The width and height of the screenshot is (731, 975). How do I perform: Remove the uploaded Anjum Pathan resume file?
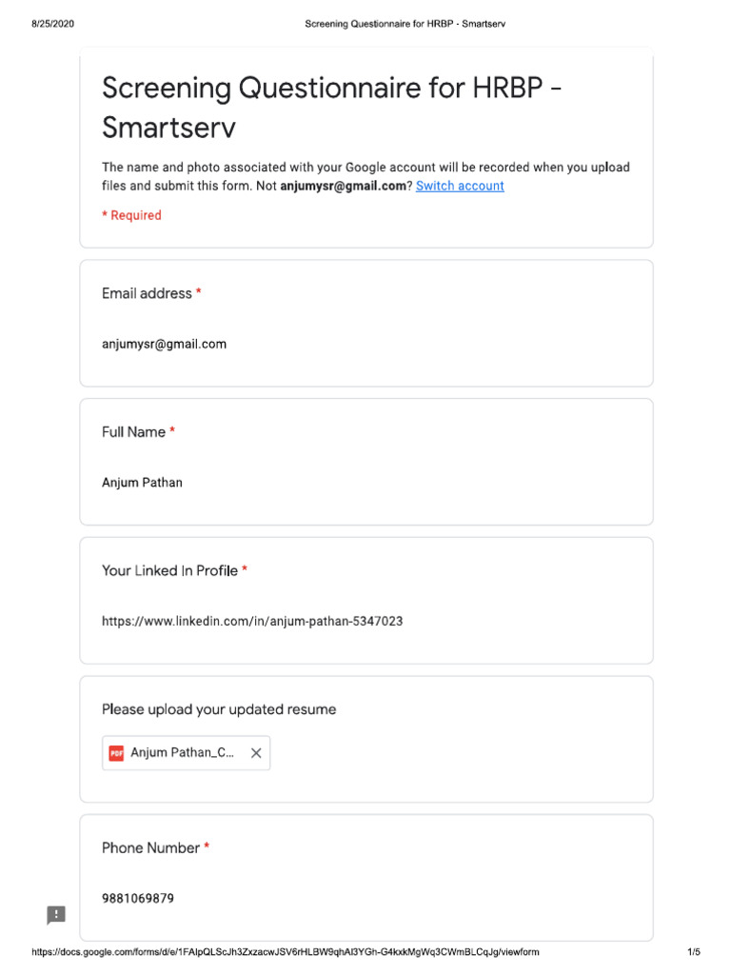pos(255,753)
